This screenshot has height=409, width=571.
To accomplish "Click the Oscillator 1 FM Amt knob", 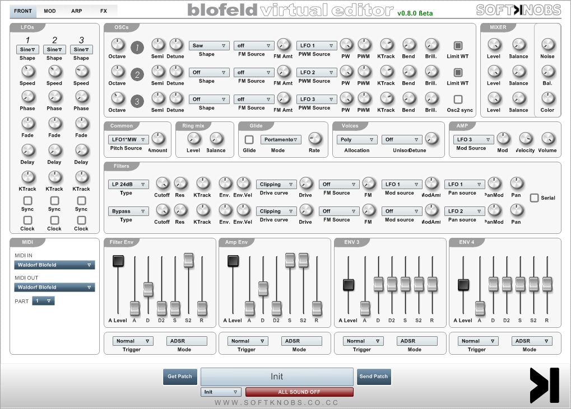I will tap(284, 45).
